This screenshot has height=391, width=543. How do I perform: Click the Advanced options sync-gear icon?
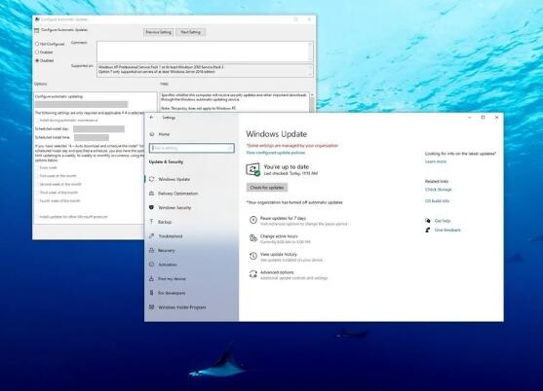click(253, 274)
